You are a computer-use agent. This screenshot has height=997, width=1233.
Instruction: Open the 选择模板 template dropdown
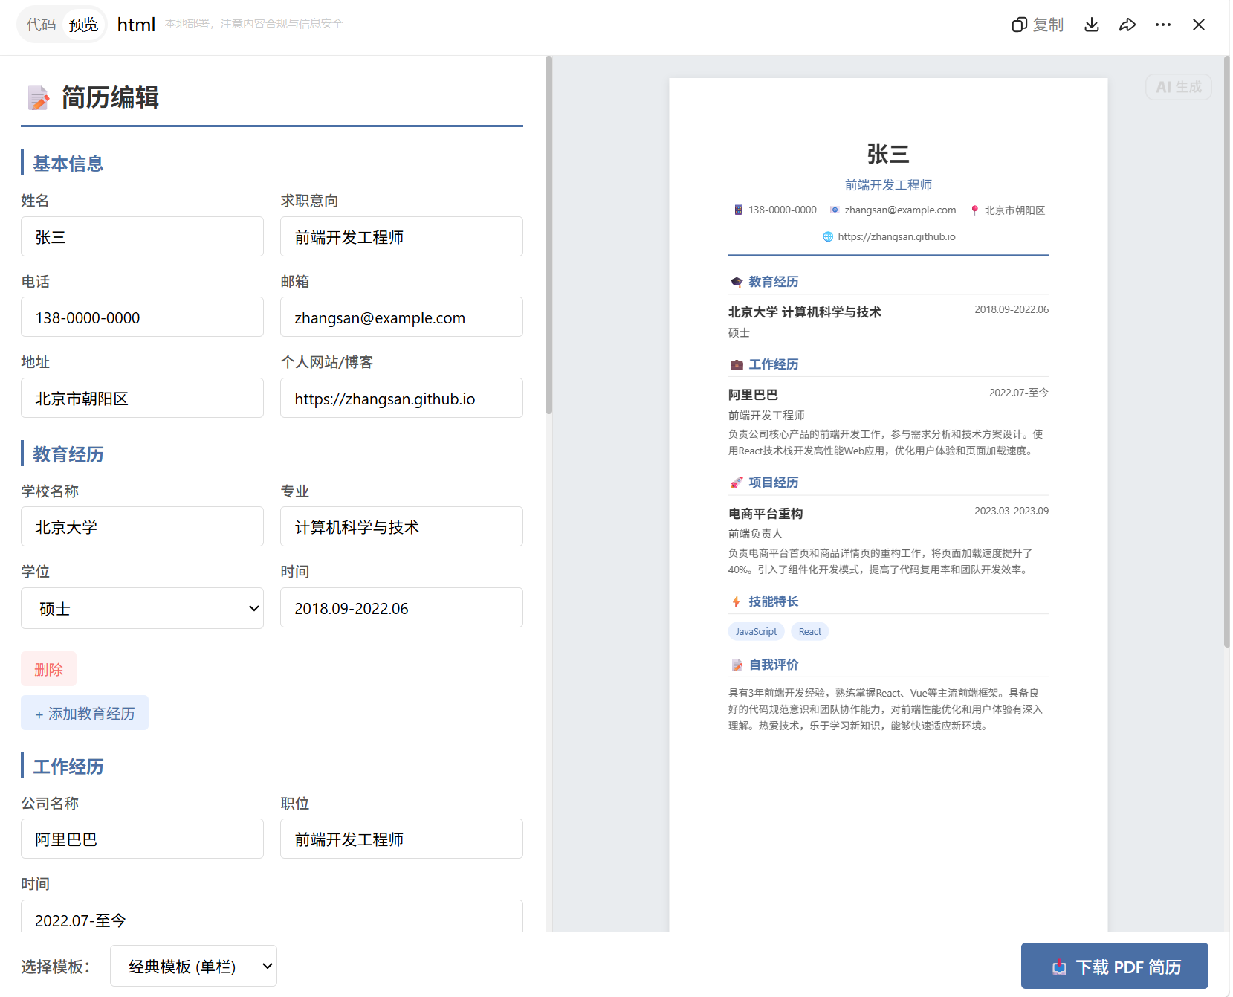pos(193,966)
